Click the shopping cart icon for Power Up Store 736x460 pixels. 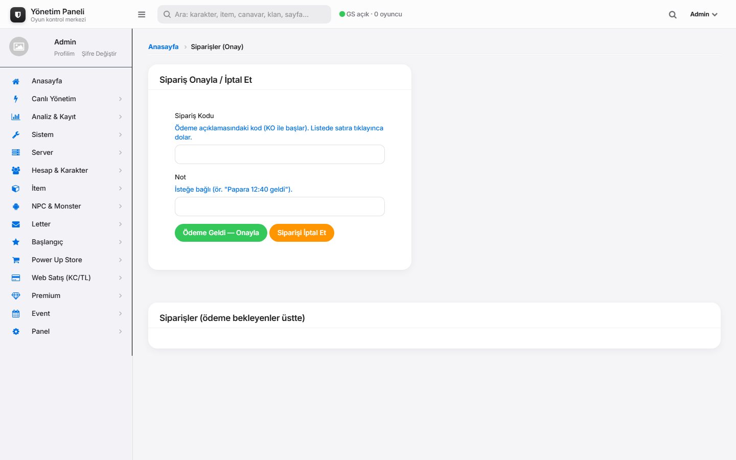pos(16,260)
